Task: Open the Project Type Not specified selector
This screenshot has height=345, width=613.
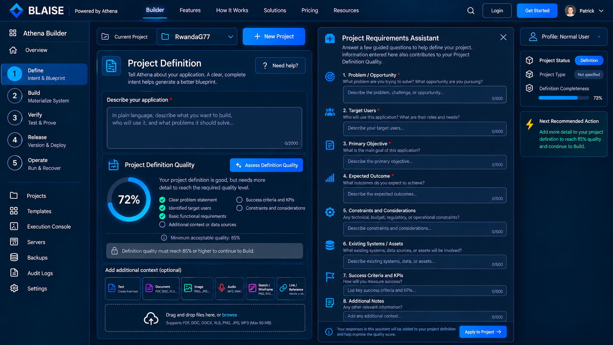Action: tap(589, 74)
